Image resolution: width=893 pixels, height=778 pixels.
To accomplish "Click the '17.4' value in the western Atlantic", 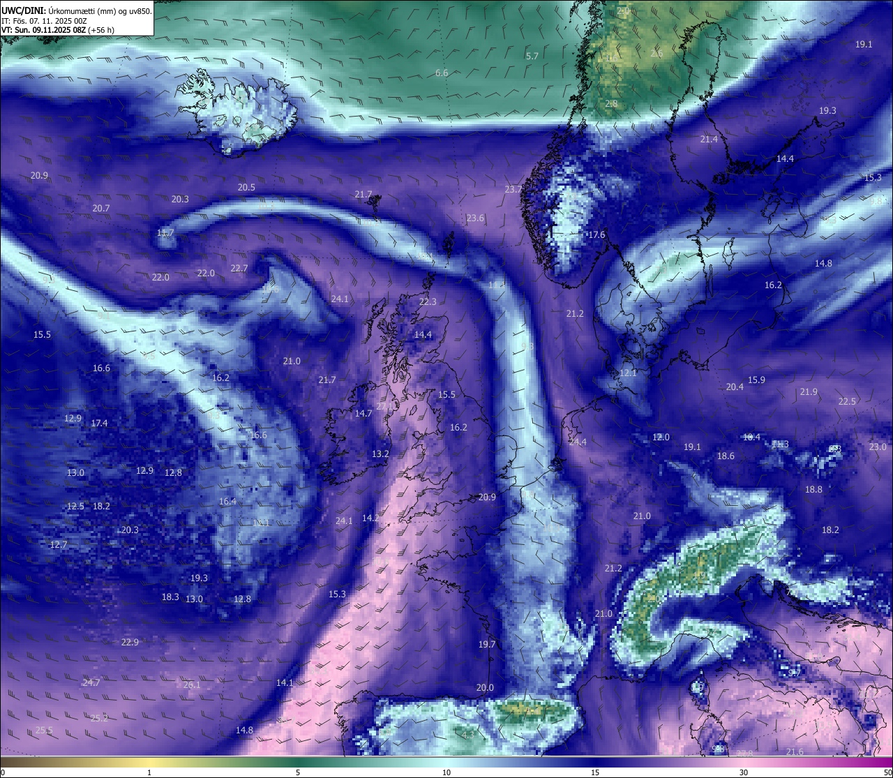I will [99, 424].
